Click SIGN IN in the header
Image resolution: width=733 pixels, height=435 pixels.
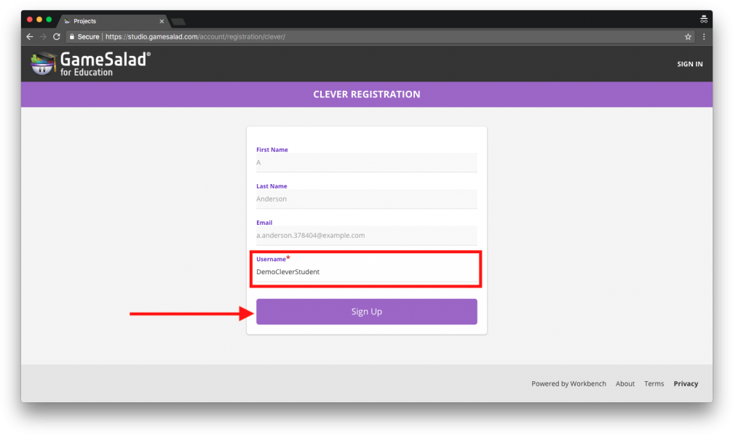tap(689, 64)
